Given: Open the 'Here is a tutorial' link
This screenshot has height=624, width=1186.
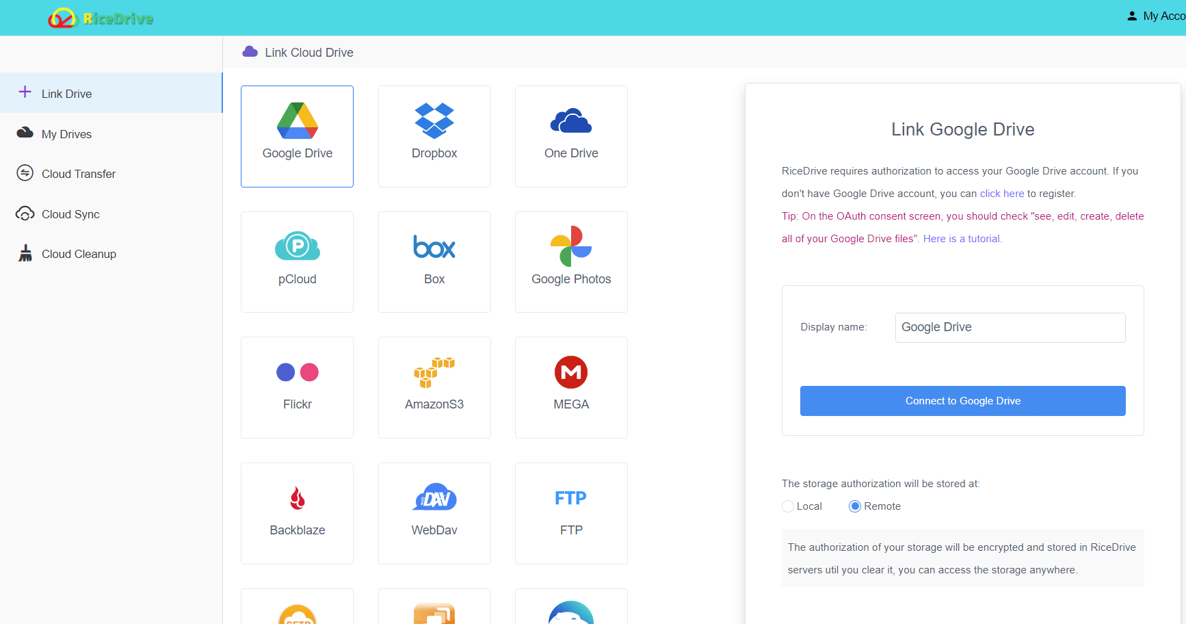Looking at the screenshot, I should tap(962, 239).
